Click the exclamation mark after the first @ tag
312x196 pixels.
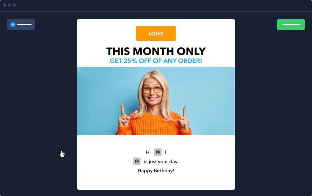[x=165, y=152]
